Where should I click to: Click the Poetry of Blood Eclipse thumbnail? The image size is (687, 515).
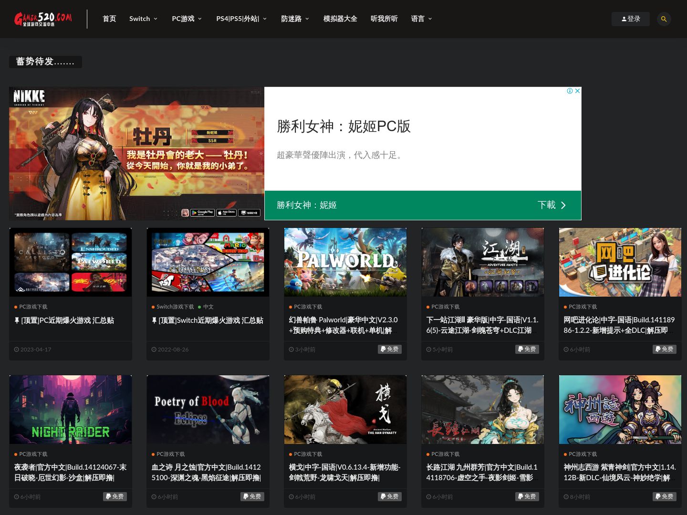point(208,410)
